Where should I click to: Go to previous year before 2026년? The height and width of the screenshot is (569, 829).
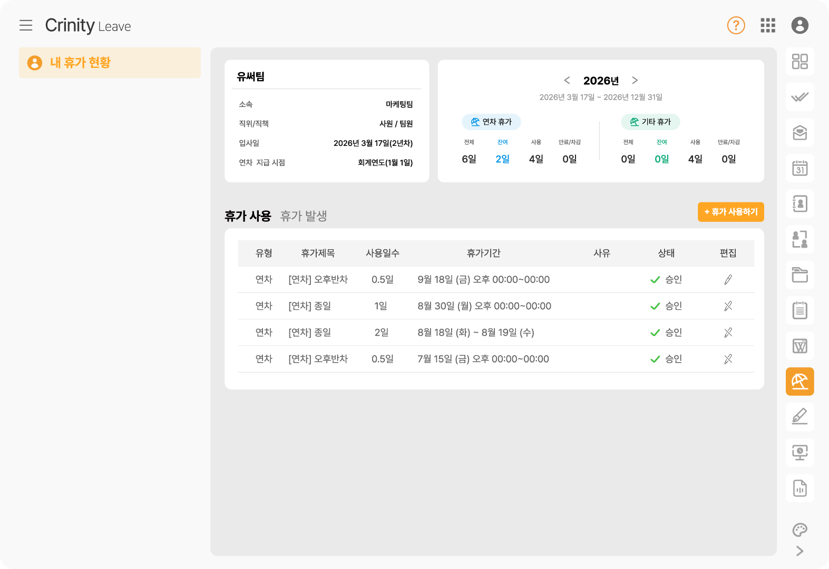(567, 80)
